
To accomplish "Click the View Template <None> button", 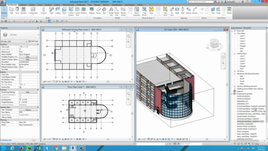I will (28, 110).
